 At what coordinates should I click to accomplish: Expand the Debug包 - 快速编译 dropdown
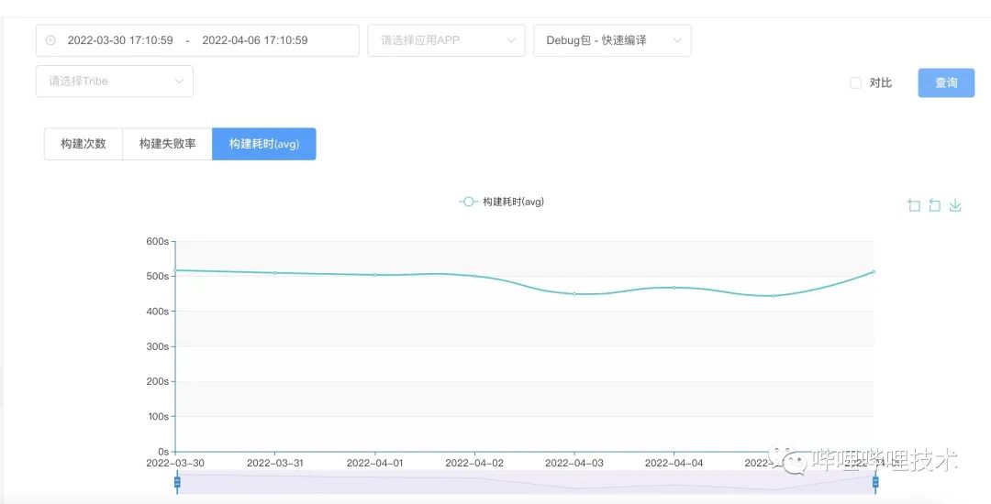[612, 40]
